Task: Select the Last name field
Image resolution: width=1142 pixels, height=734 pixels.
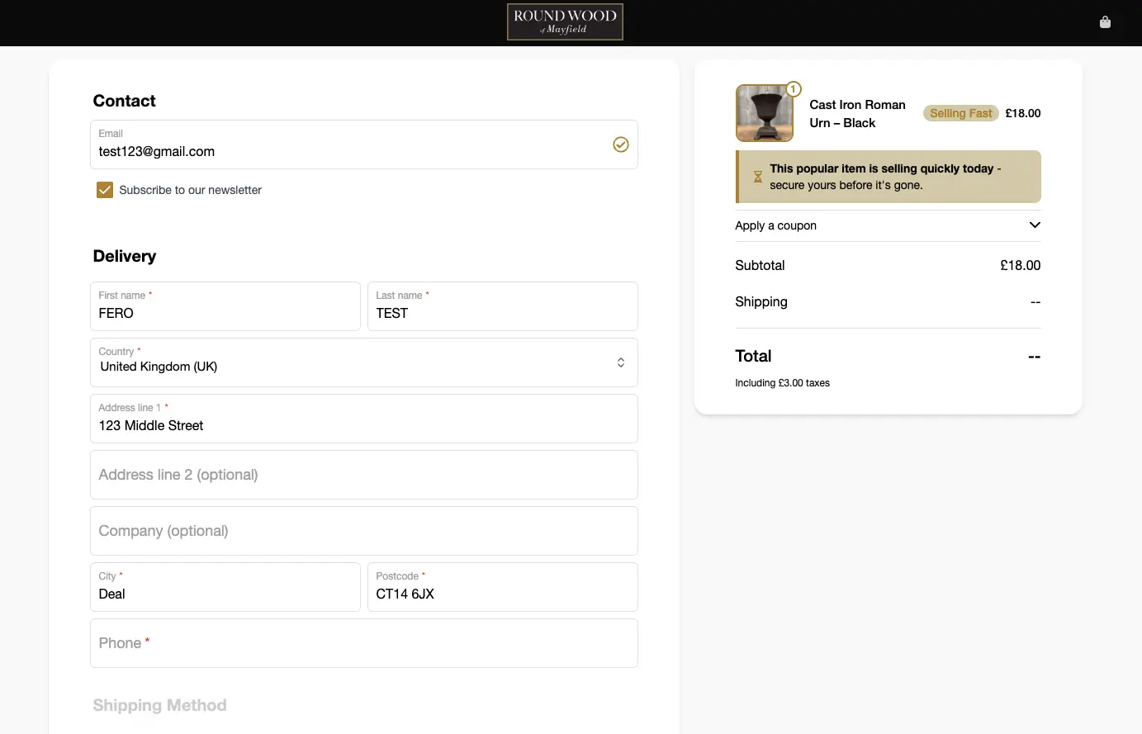Action: click(502, 313)
